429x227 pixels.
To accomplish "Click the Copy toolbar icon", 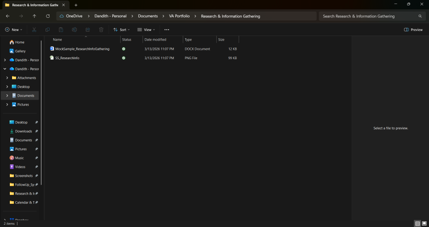I will (48, 30).
